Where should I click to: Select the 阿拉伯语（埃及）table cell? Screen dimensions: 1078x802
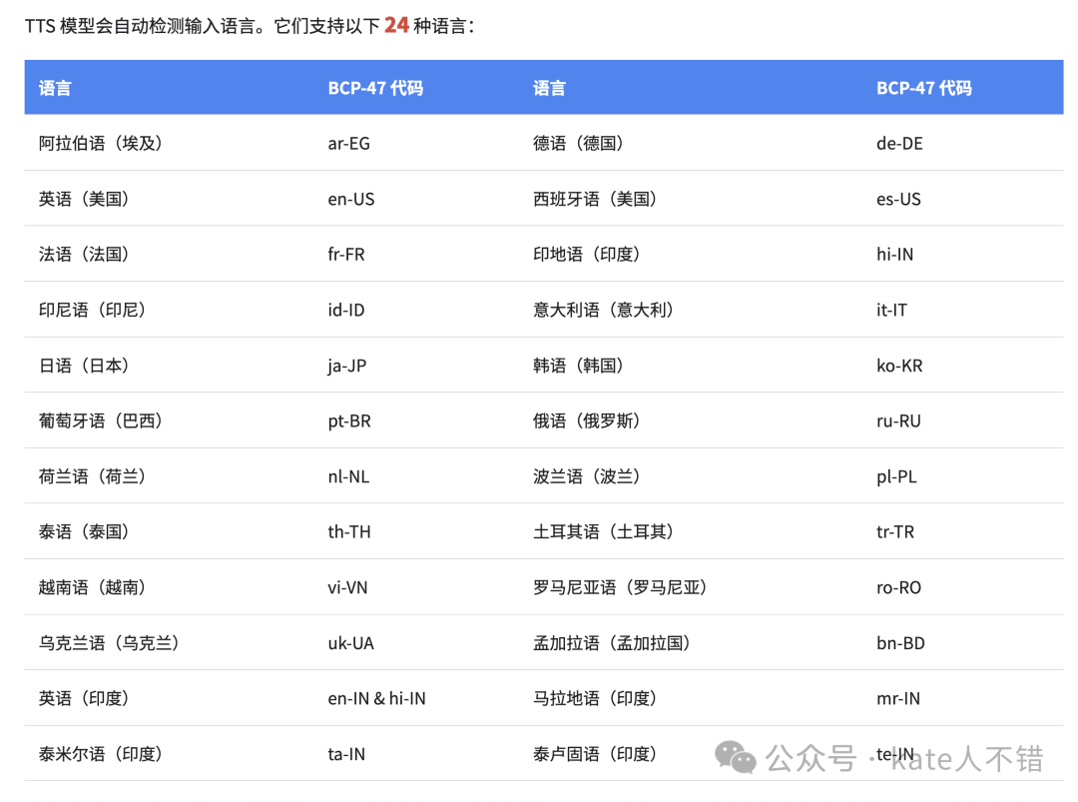pos(100,143)
